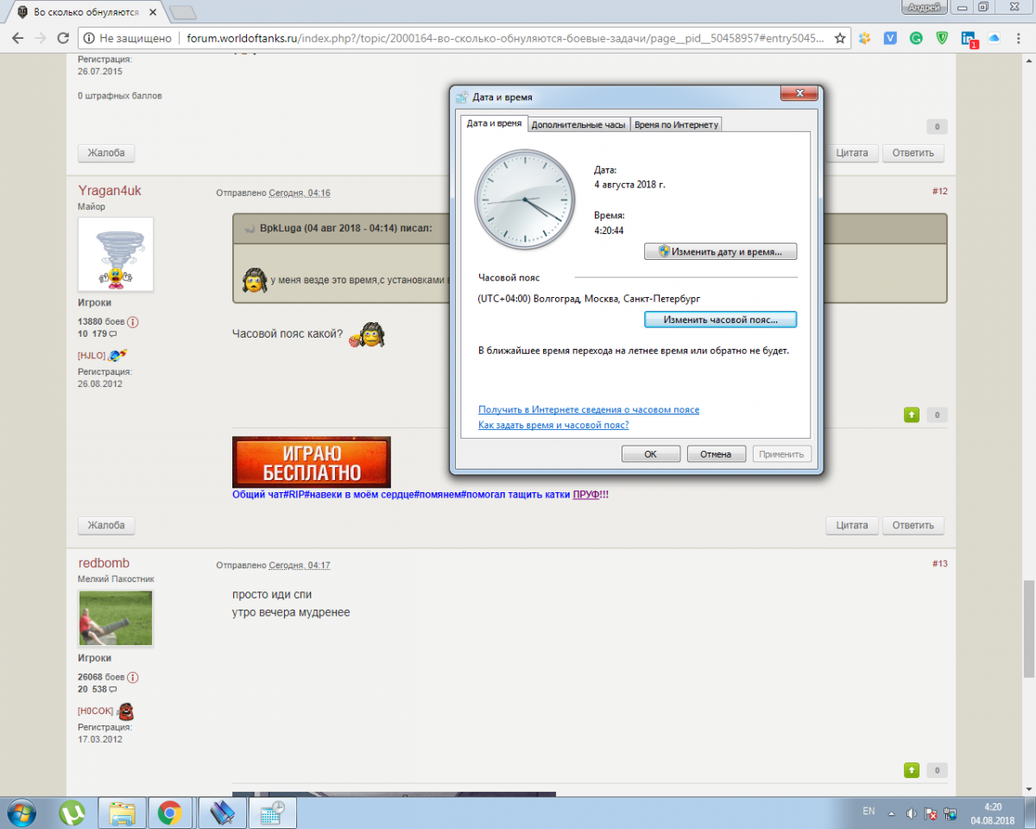This screenshot has height=829, width=1036.
Task: Click the Андрей profile button in Chrome
Action: point(926,7)
